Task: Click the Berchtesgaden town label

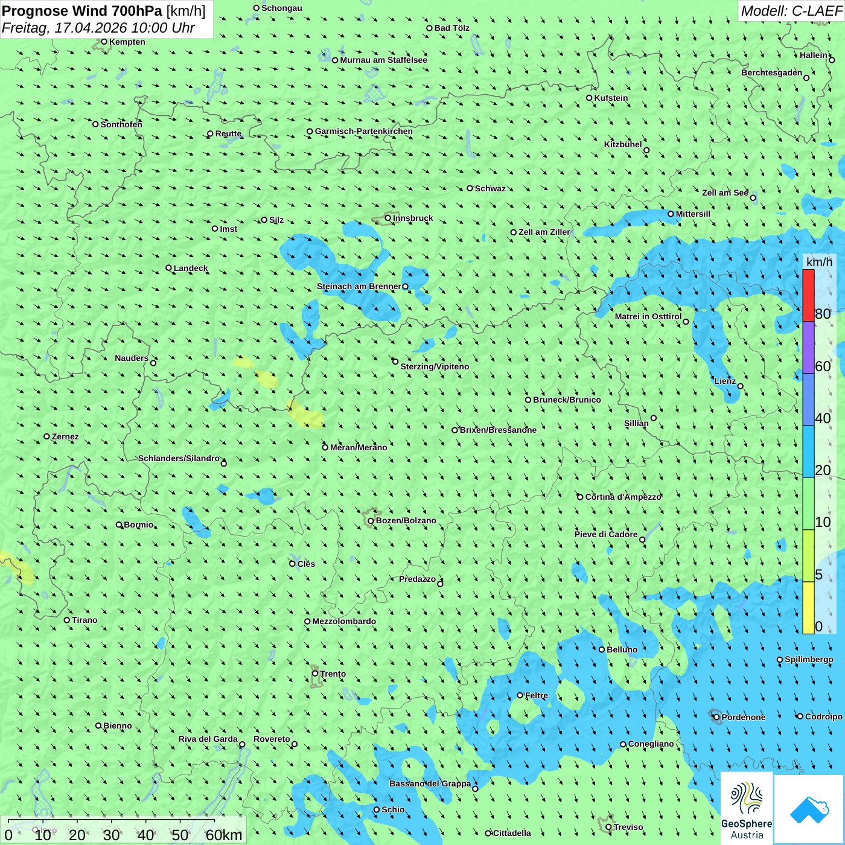Action: [771, 72]
